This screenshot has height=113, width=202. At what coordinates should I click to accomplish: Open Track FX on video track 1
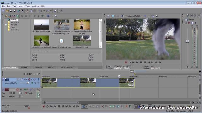click(x=26, y=79)
